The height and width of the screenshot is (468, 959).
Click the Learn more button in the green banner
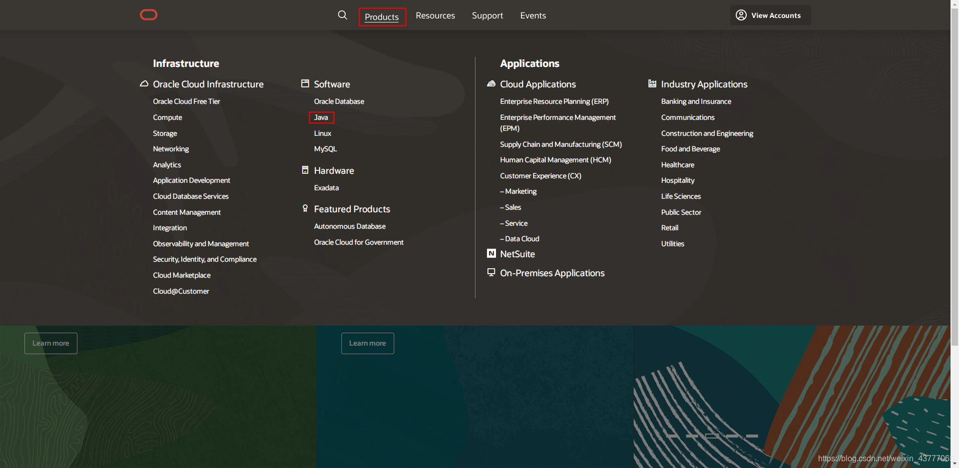51,343
